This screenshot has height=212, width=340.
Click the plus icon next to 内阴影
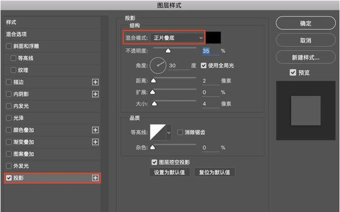pos(95,94)
